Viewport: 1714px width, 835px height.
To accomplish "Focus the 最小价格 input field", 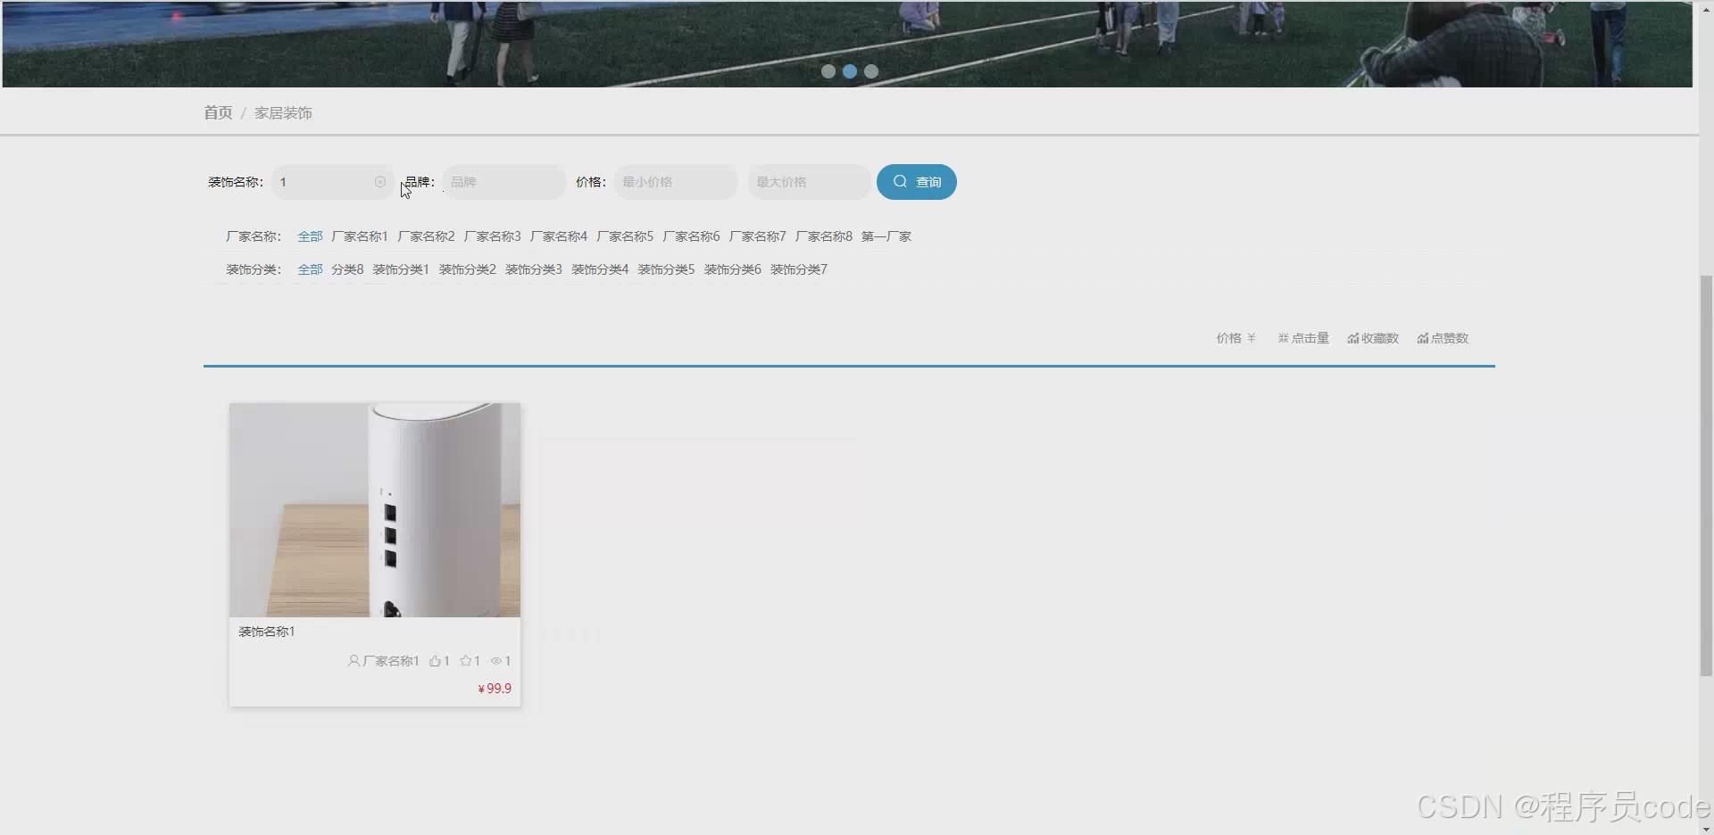I will [675, 182].
